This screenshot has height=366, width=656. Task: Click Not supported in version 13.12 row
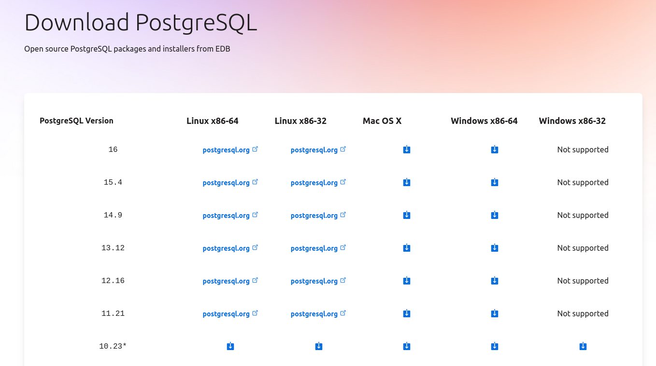point(583,248)
